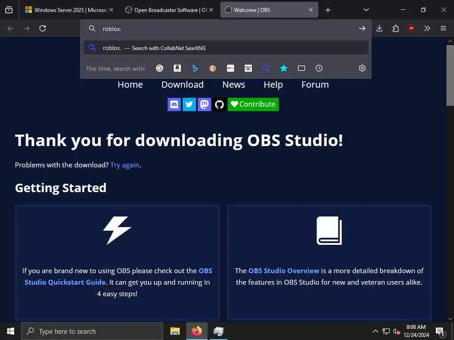List all tabs dropdown chevron
Viewport: 454px width, 340px height.
[366, 10]
